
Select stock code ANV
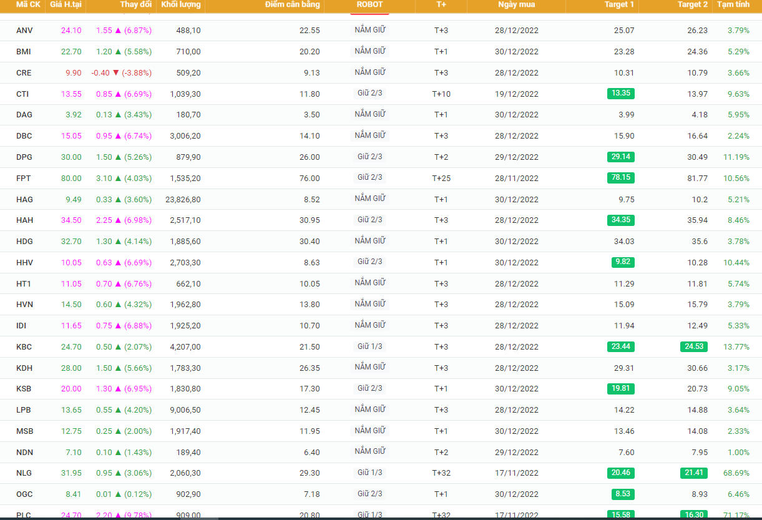click(24, 31)
